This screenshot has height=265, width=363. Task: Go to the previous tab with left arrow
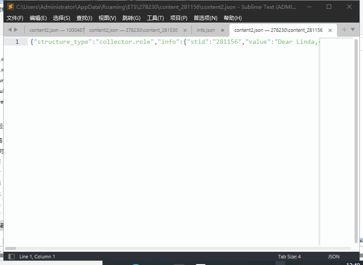tap(10, 30)
